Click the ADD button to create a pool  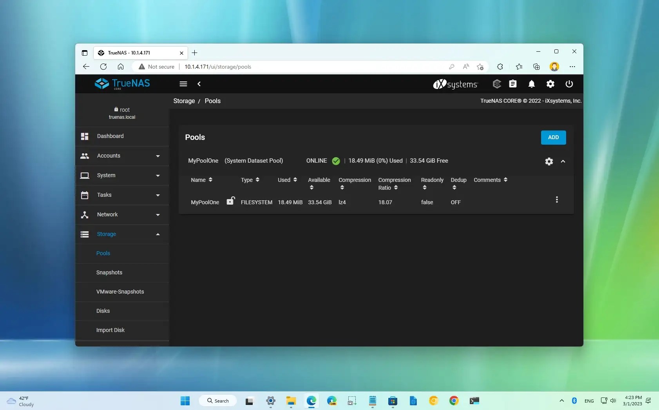[553, 137]
